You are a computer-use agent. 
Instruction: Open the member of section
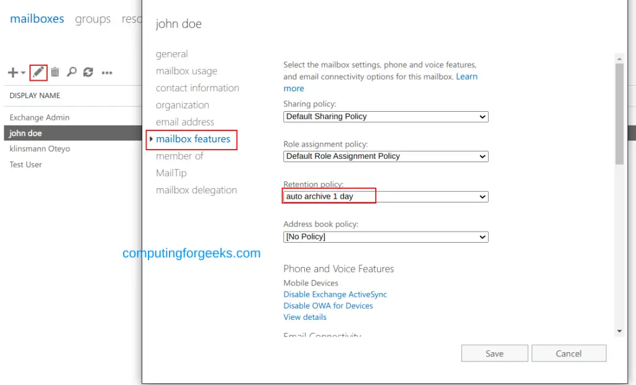(x=179, y=156)
